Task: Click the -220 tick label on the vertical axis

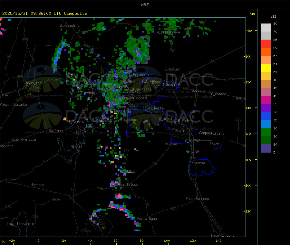Action: point(247,212)
